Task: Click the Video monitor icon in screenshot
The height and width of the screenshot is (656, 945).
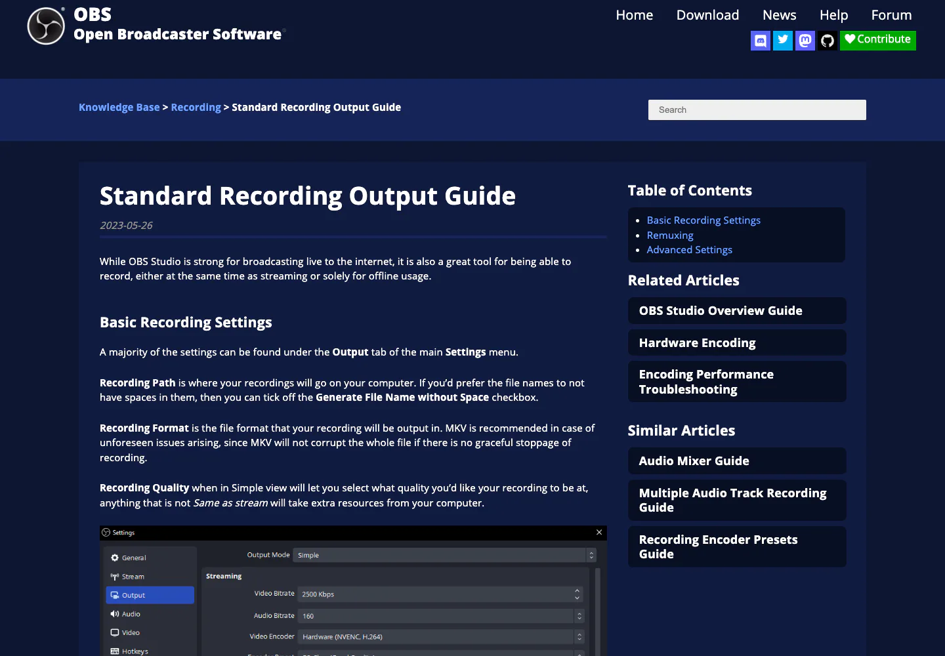Action: pyautogui.click(x=115, y=632)
